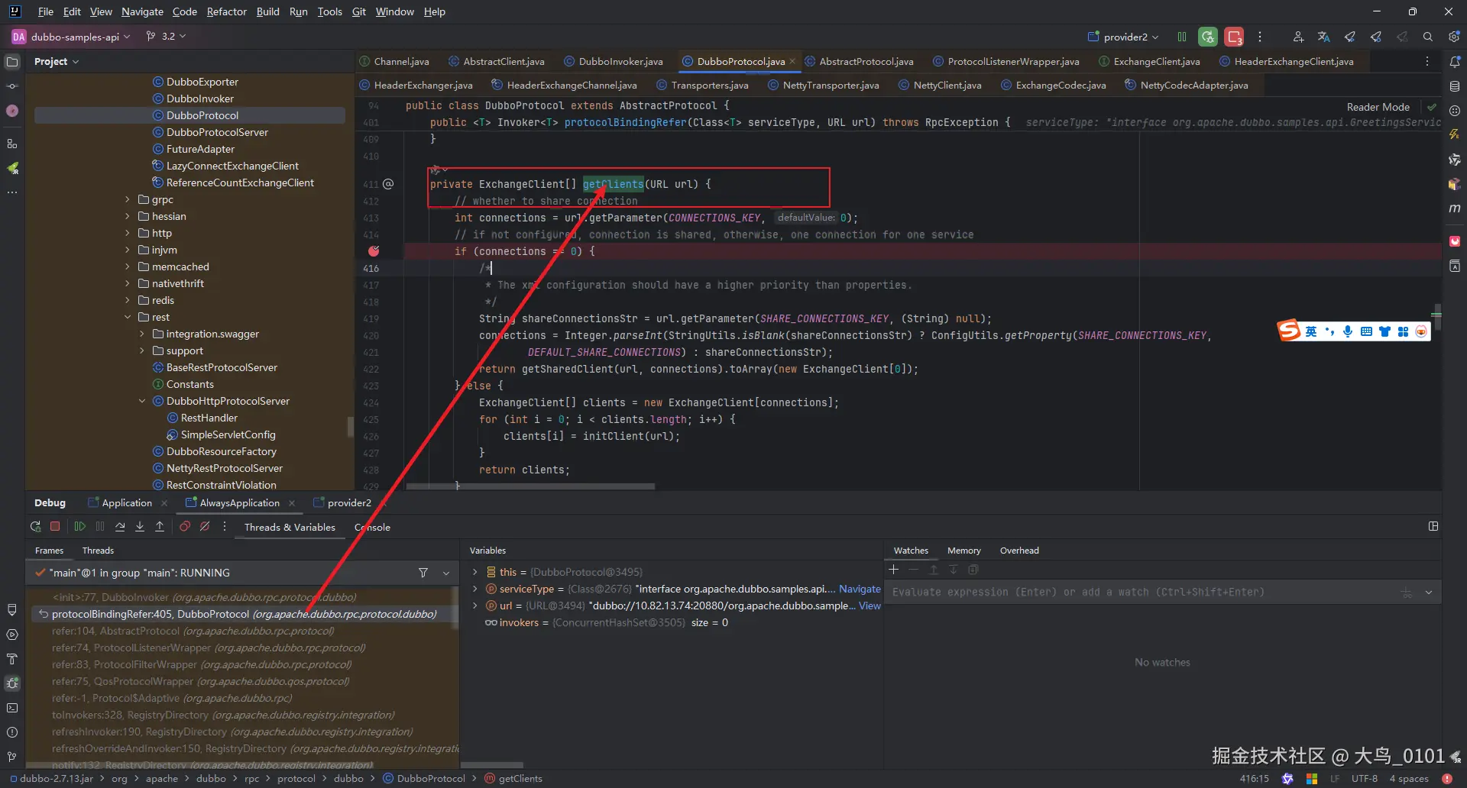
Task: Click the UTF-8 encoding status item
Action: 1364,779
